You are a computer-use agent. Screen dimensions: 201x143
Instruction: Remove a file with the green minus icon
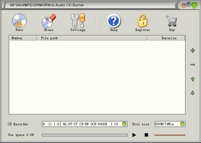193,65
